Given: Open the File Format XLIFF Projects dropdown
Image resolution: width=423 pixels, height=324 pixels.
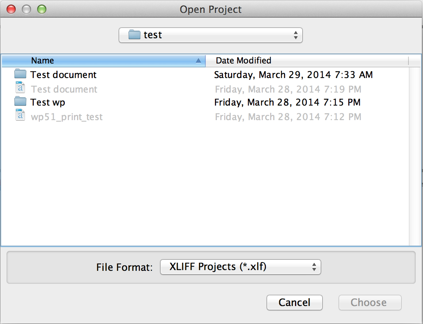Looking at the screenshot, I should [240, 267].
